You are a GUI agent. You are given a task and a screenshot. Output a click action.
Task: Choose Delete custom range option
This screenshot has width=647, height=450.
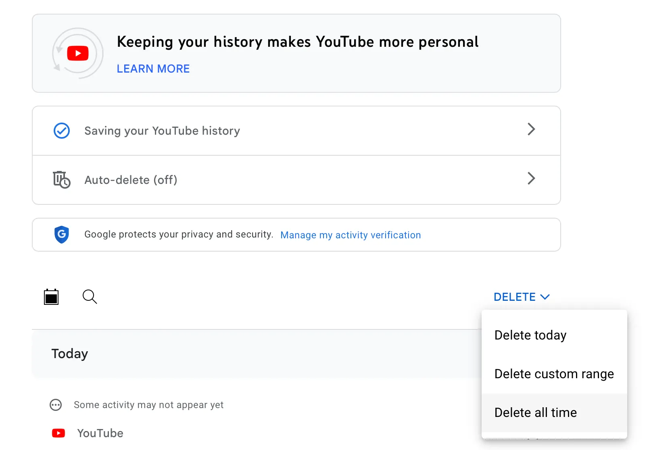point(554,374)
